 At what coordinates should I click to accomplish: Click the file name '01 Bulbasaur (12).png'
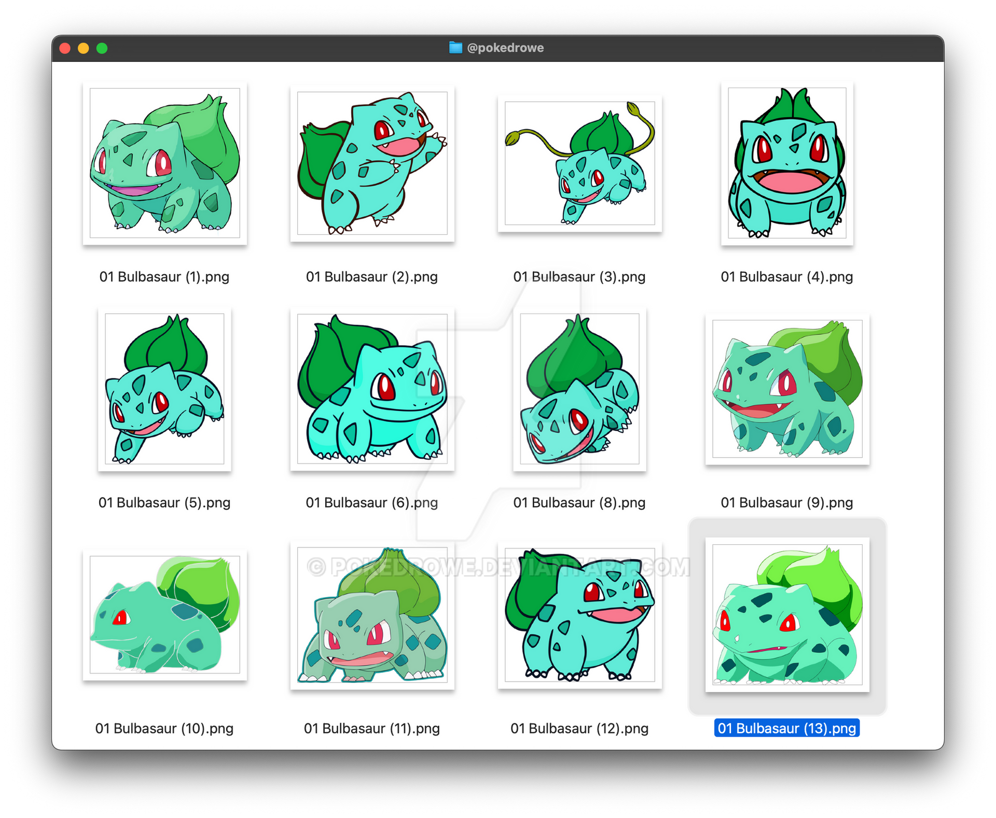point(579,729)
